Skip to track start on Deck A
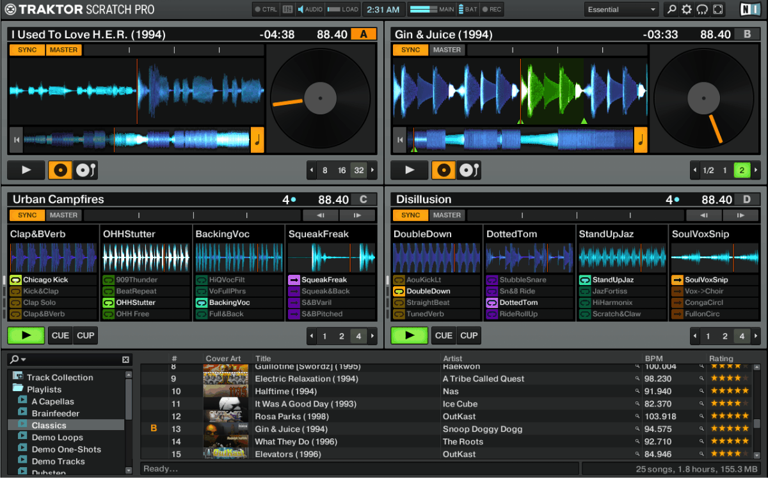Screen dimensions: 768x478 pos(16,140)
